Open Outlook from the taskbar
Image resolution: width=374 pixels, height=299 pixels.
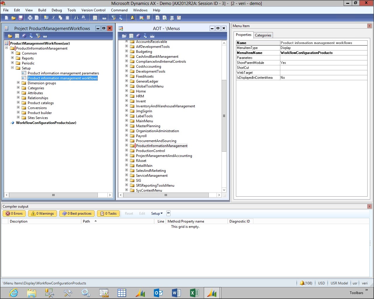click(158, 293)
